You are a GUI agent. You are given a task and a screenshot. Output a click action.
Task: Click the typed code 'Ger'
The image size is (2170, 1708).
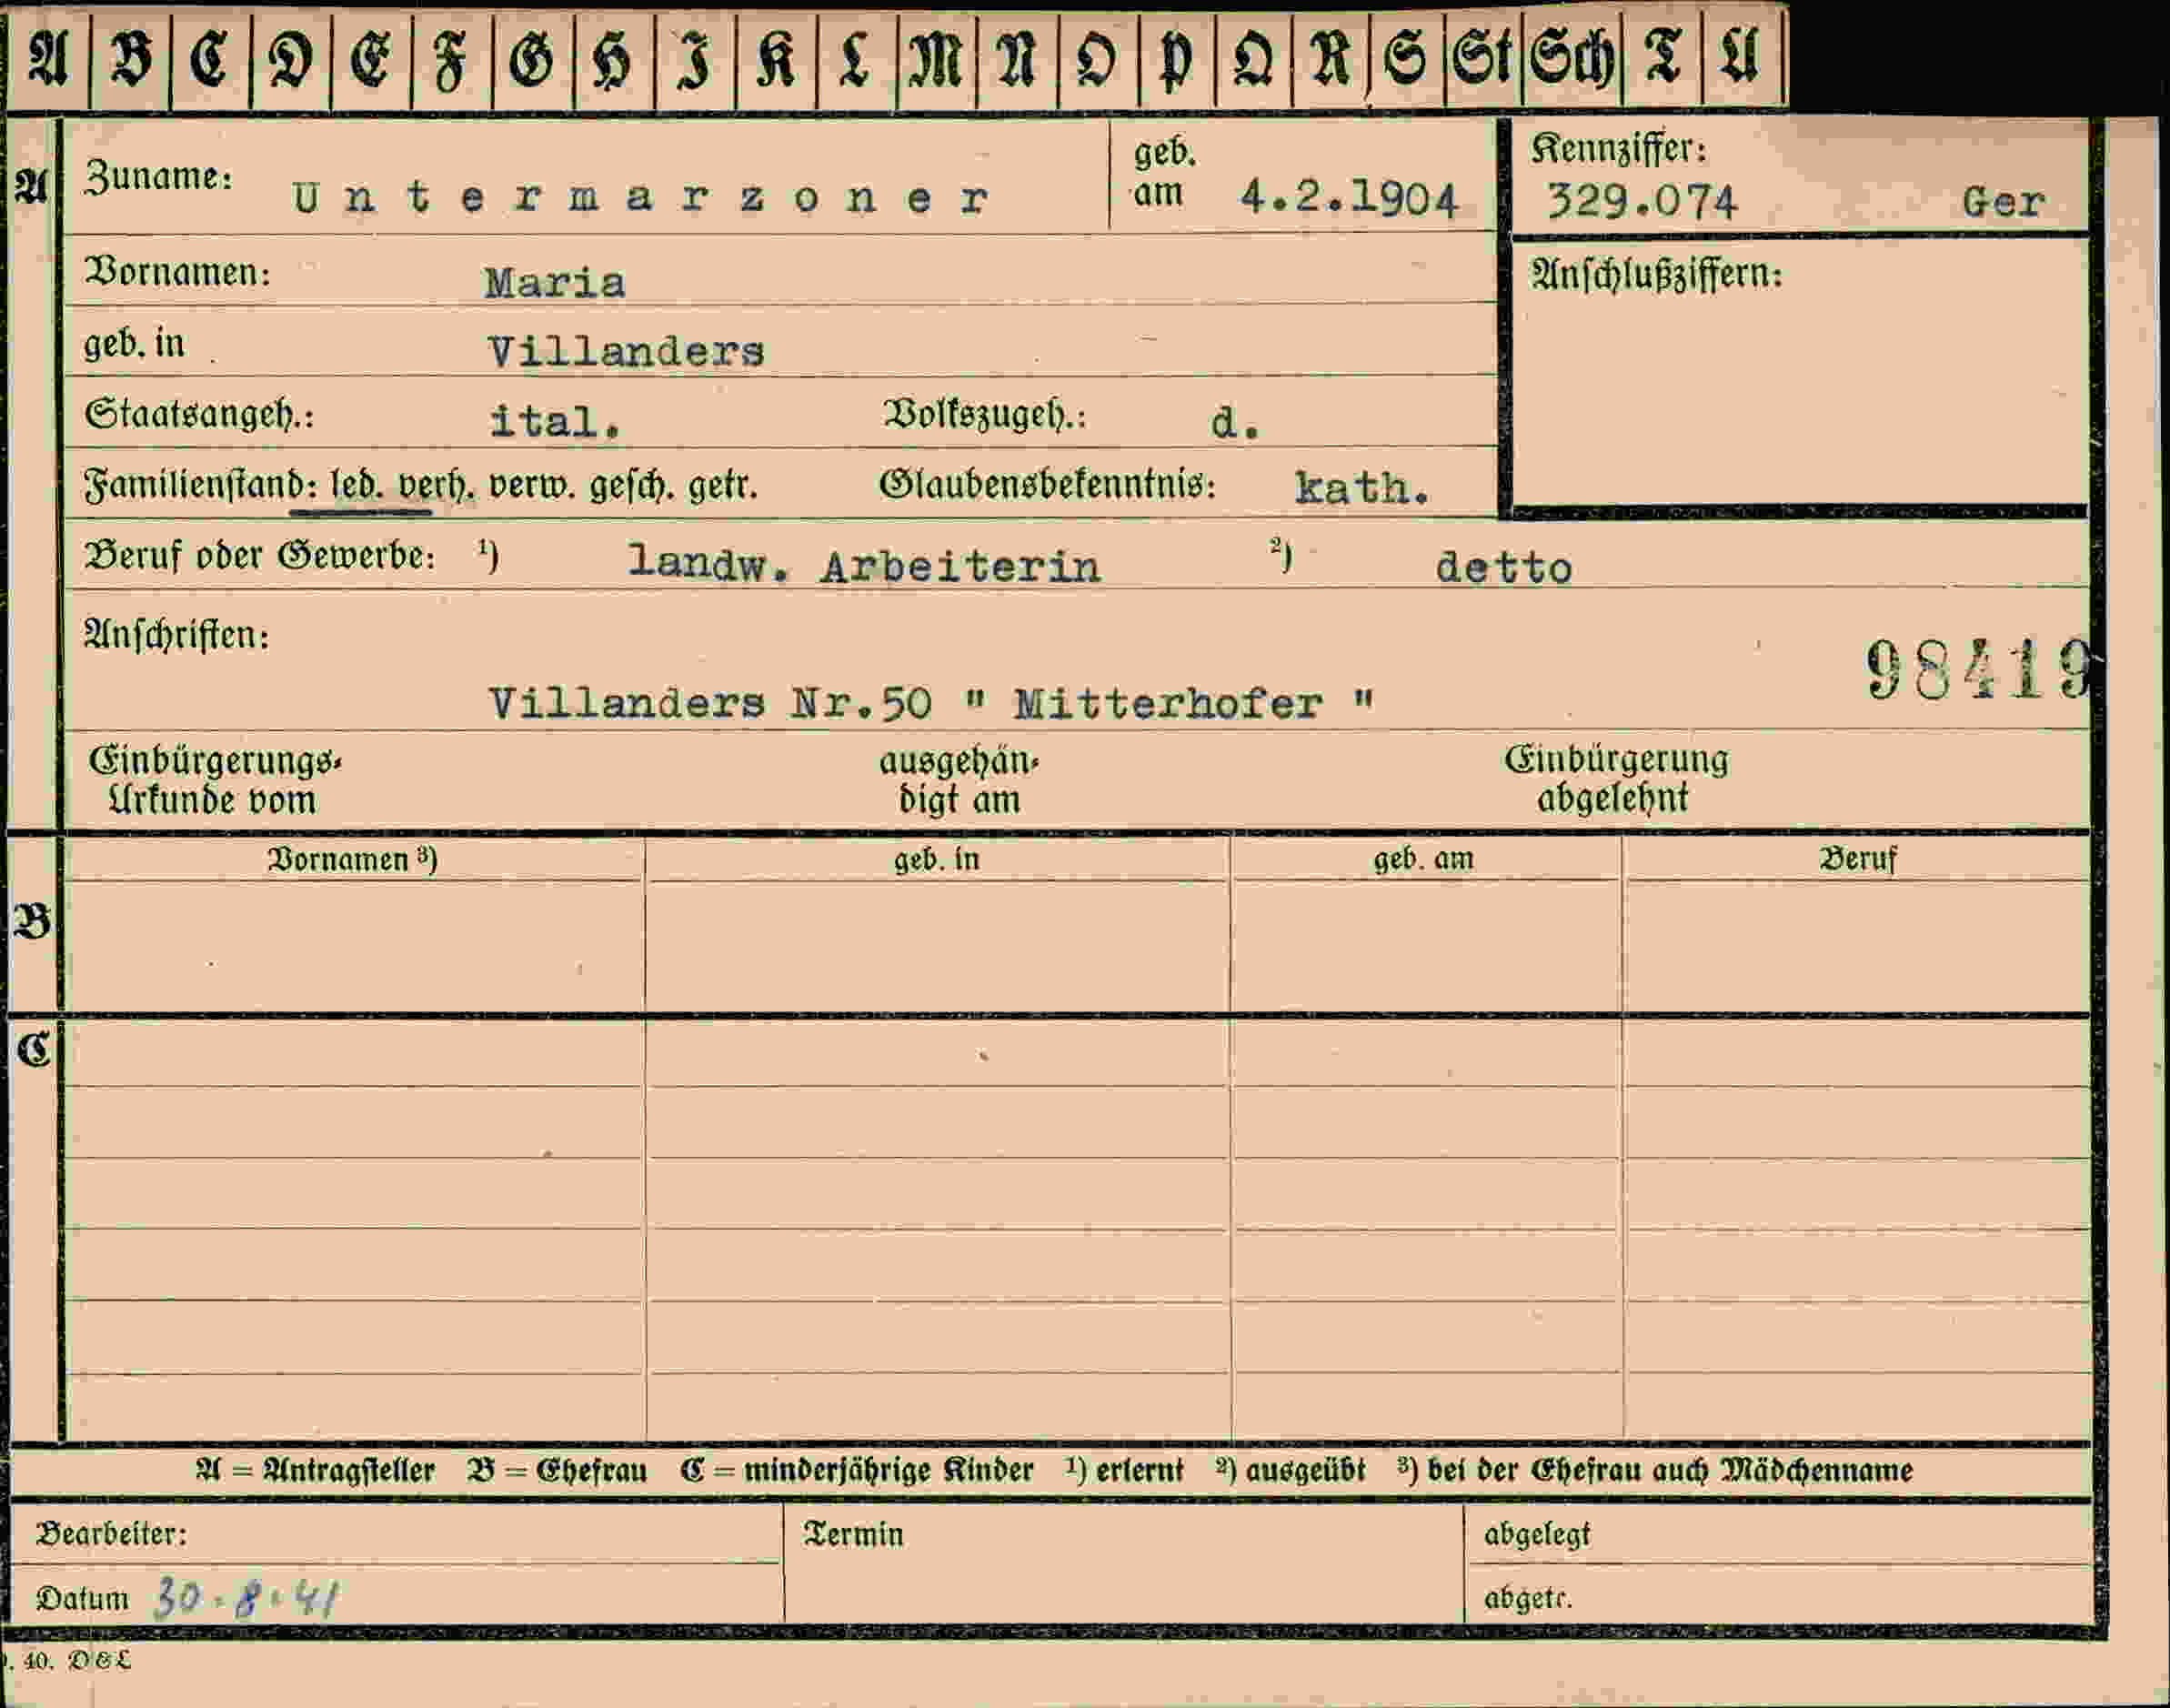[x=2002, y=203]
